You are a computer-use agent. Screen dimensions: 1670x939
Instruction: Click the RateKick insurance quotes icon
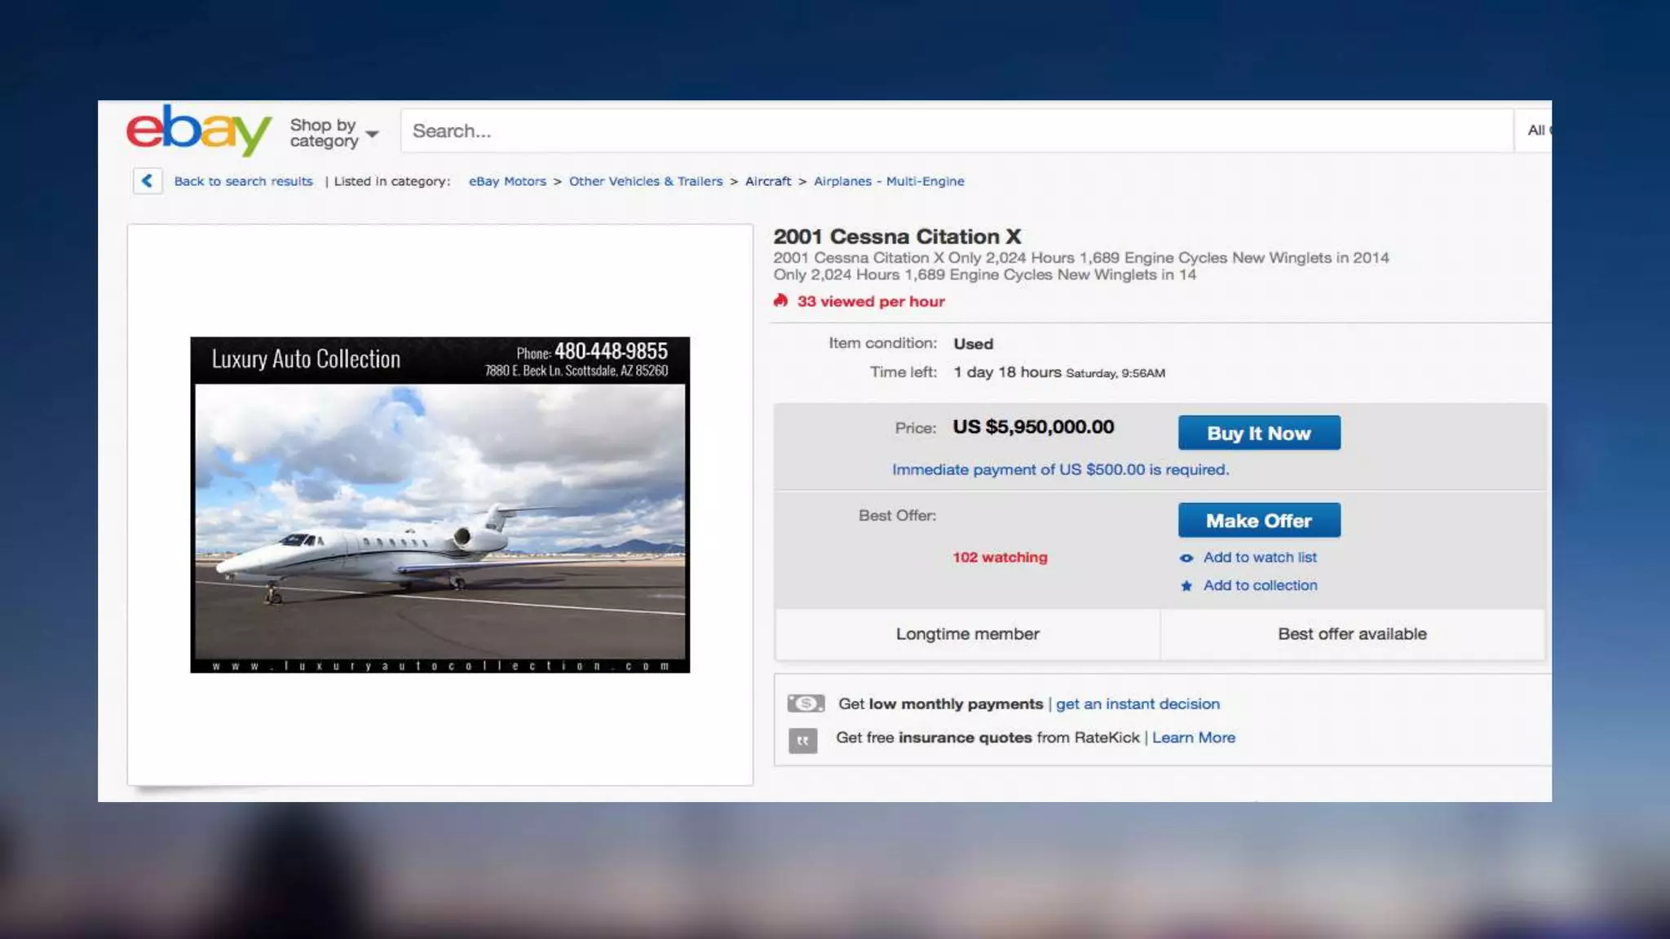tap(802, 739)
